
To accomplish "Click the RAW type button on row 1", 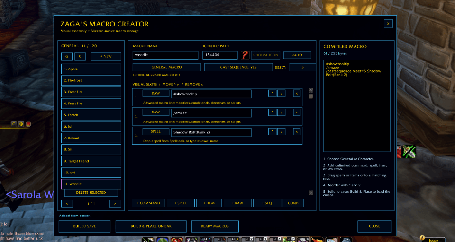I will tap(155, 93).
